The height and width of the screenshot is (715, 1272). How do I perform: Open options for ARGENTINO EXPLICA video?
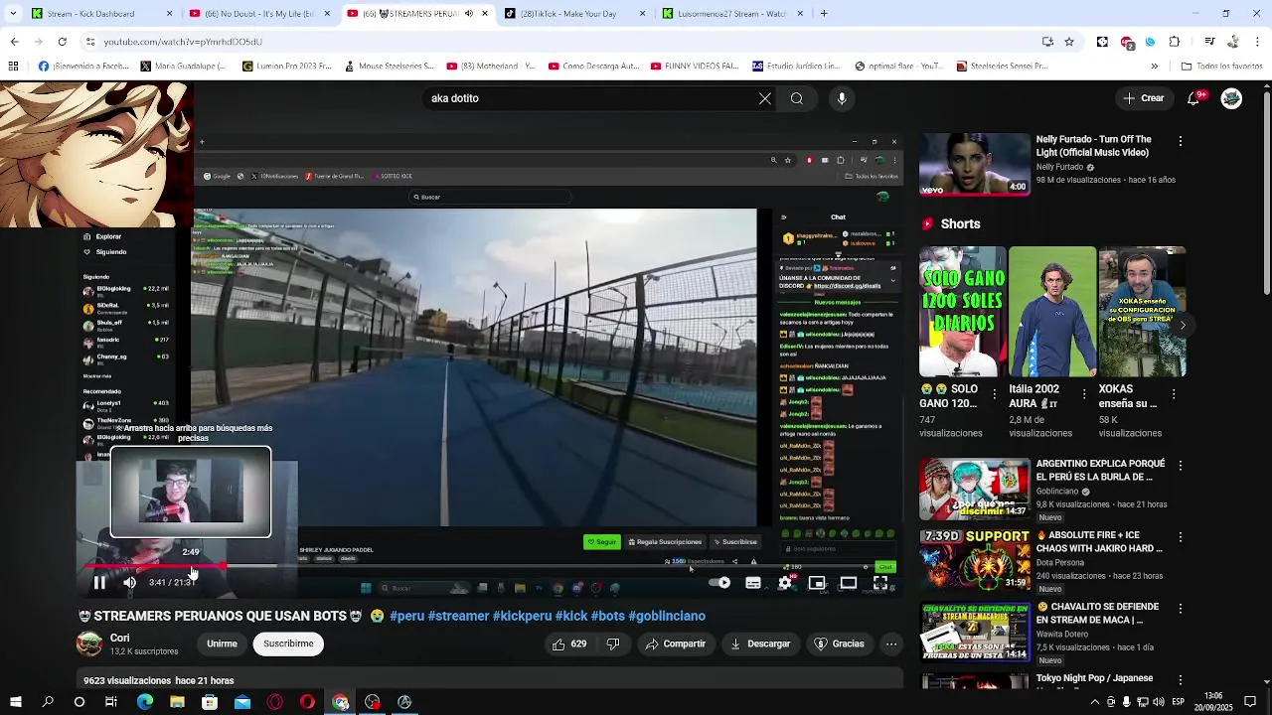(x=1181, y=465)
